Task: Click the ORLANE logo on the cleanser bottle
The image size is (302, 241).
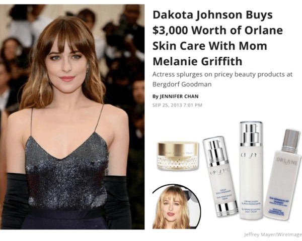Action: click(287, 161)
